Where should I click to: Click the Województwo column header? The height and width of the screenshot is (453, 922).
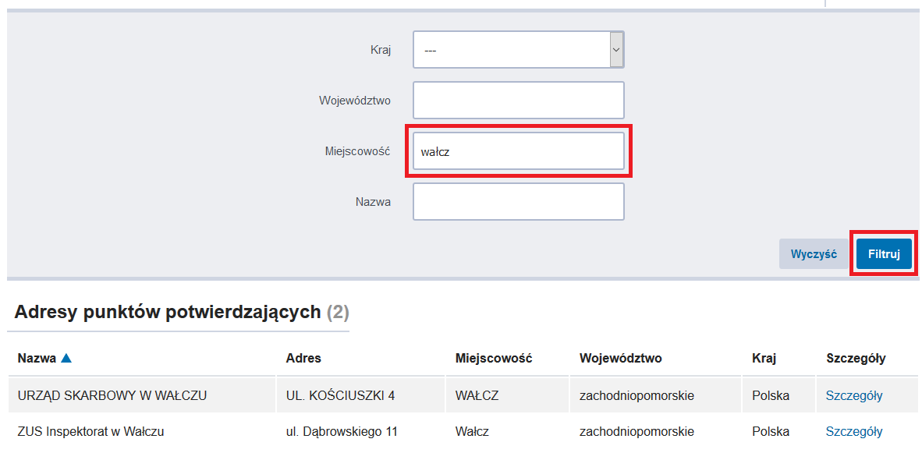click(620, 358)
